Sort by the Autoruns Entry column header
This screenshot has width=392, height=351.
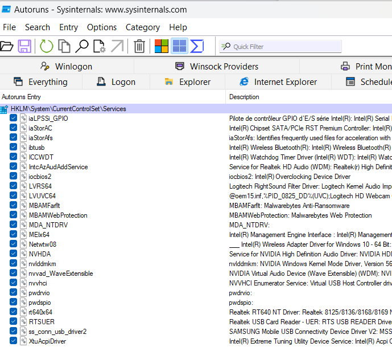(113, 97)
